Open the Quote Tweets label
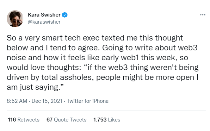Screen dimensions: 210x131 70,120
